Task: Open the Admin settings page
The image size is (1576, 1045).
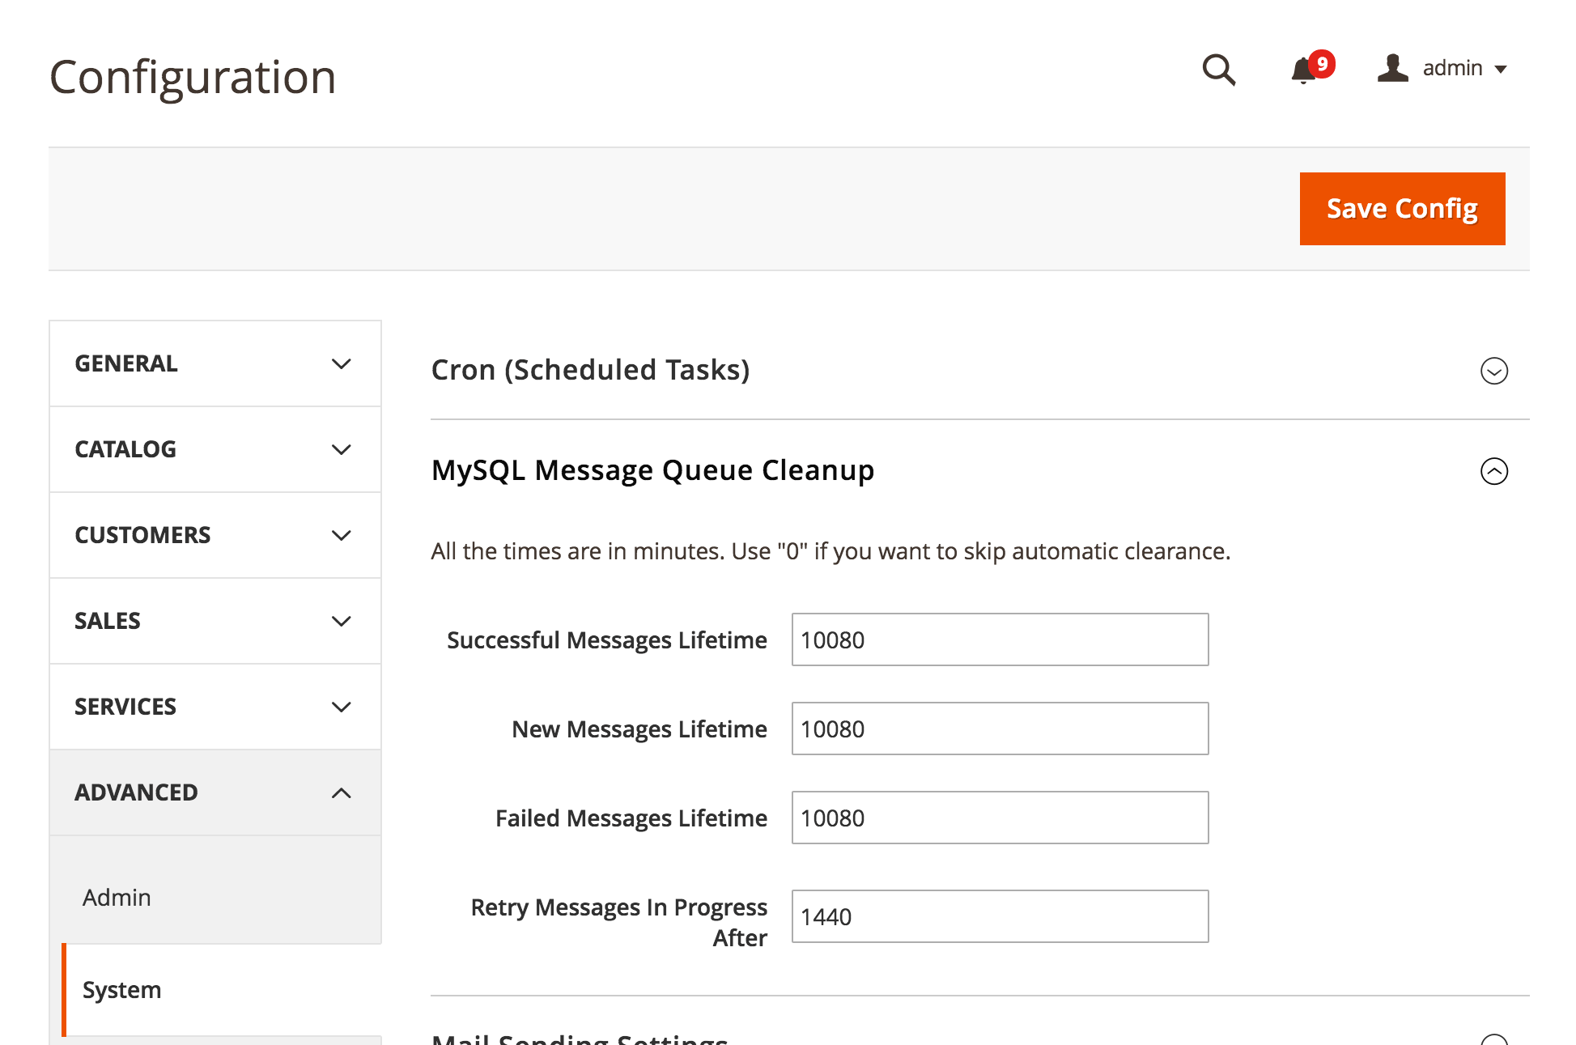Action: 117,897
